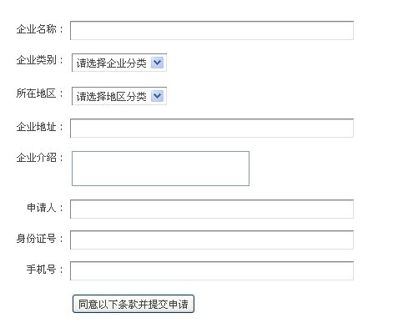The width and height of the screenshot is (398, 323).
Task: Focus the 企业名称 text field
Action: click(x=212, y=30)
